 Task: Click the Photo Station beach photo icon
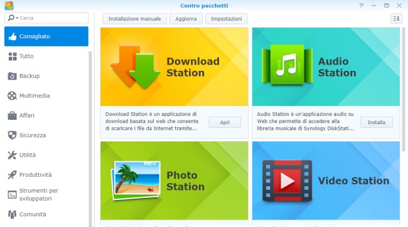point(136,181)
